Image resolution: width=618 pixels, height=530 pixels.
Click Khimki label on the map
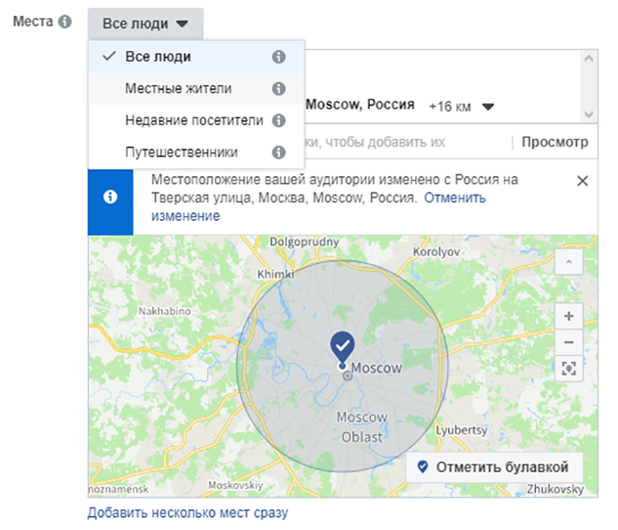click(276, 274)
